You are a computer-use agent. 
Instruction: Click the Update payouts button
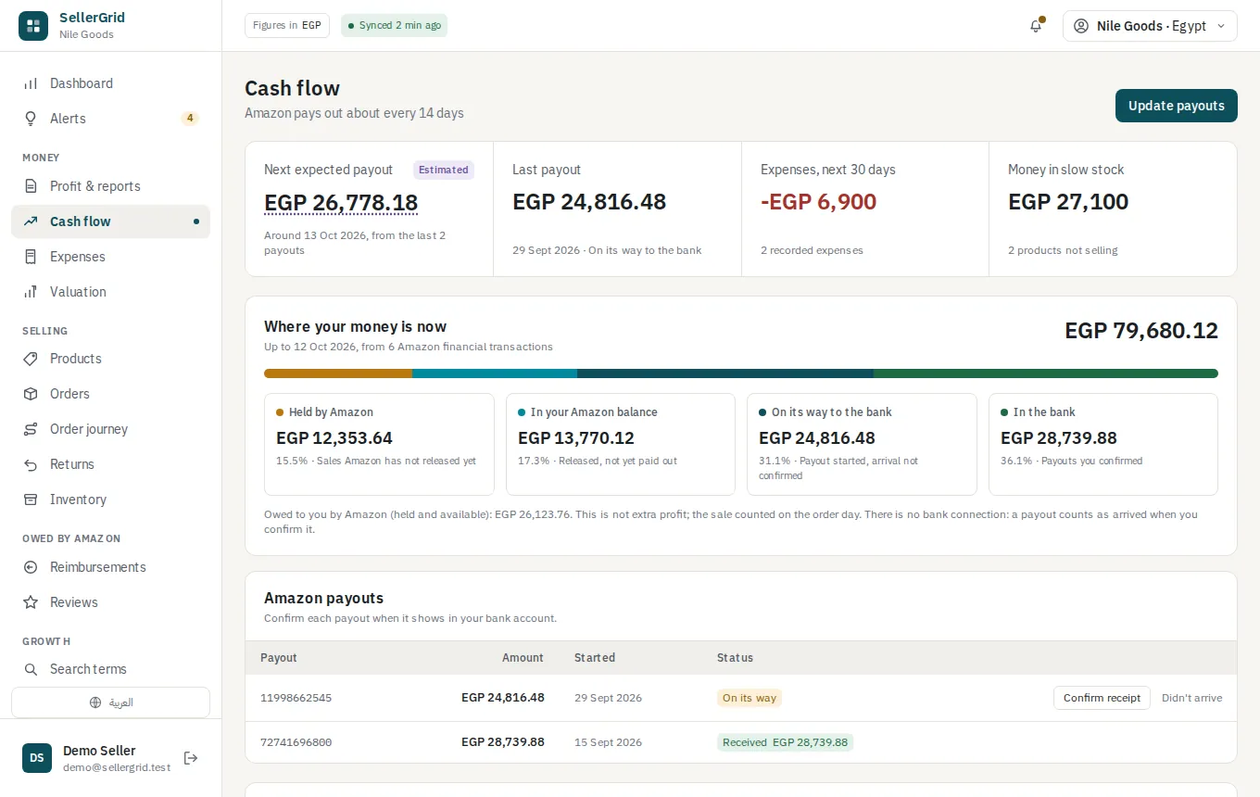coord(1177,106)
